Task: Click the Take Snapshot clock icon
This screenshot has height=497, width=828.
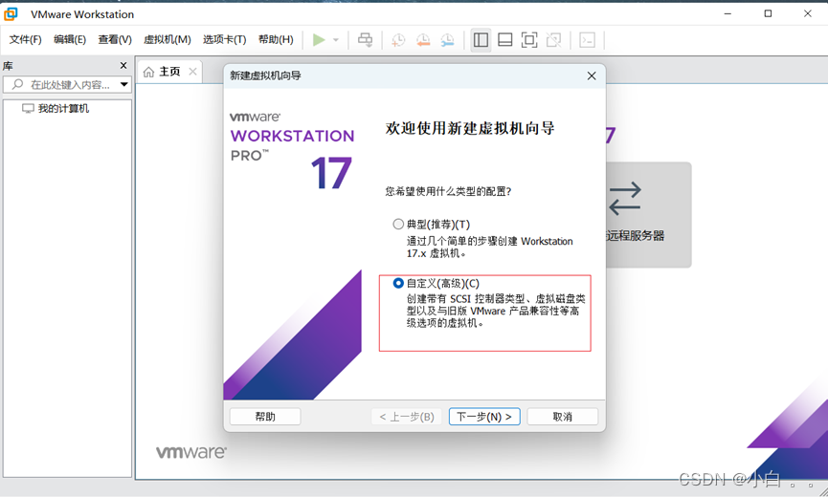Action: (398, 40)
